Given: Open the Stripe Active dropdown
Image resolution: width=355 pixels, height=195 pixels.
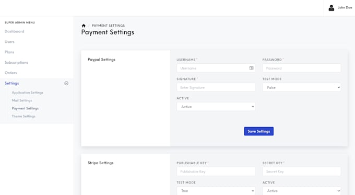Looking at the screenshot, I should (x=302, y=191).
